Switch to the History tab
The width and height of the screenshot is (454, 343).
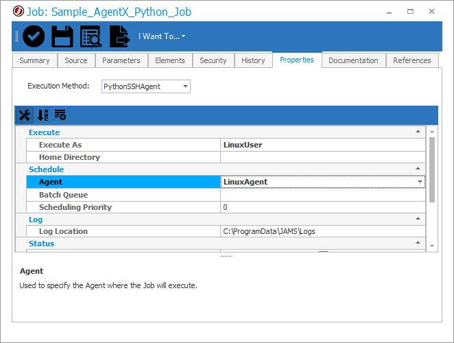[253, 60]
